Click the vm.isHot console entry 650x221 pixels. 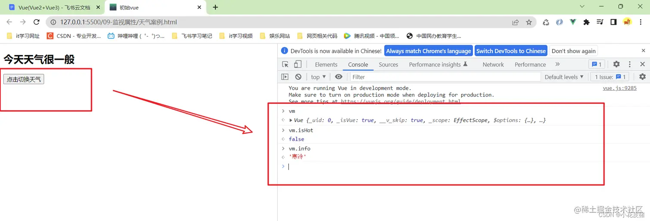click(301, 130)
